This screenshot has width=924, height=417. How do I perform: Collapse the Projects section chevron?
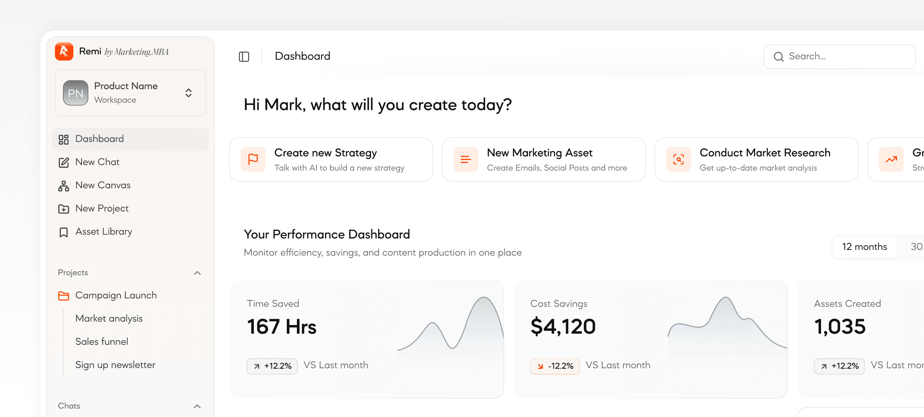[x=197, y=273]
